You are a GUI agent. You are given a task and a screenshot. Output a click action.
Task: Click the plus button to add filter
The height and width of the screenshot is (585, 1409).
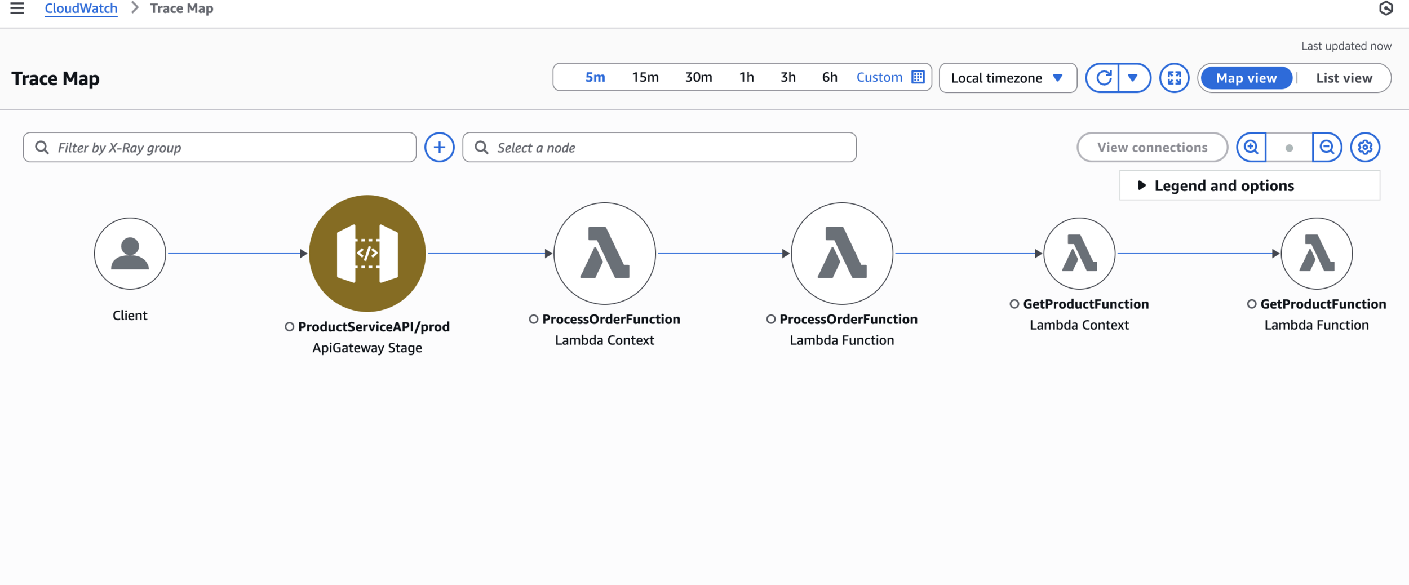(440, 148)
